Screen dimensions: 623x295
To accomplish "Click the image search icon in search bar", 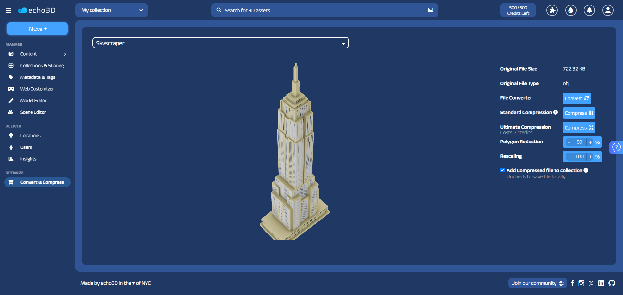I will tap(430, 10).
